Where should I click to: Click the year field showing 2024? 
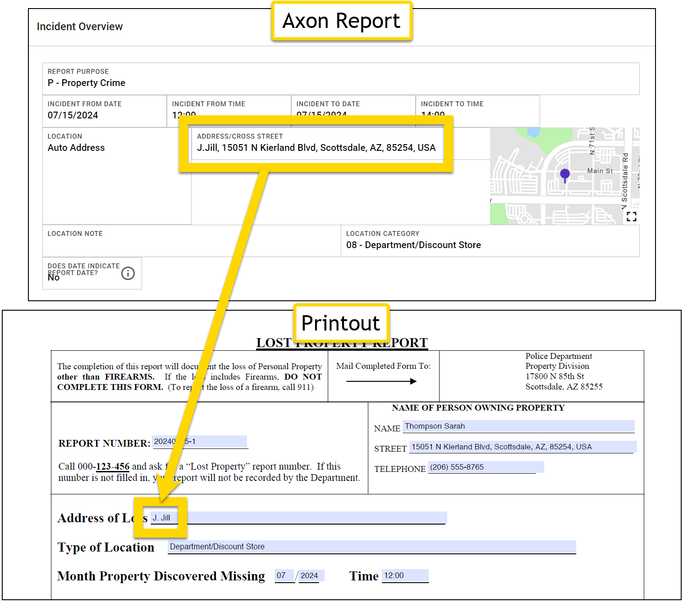coord(311,575)
